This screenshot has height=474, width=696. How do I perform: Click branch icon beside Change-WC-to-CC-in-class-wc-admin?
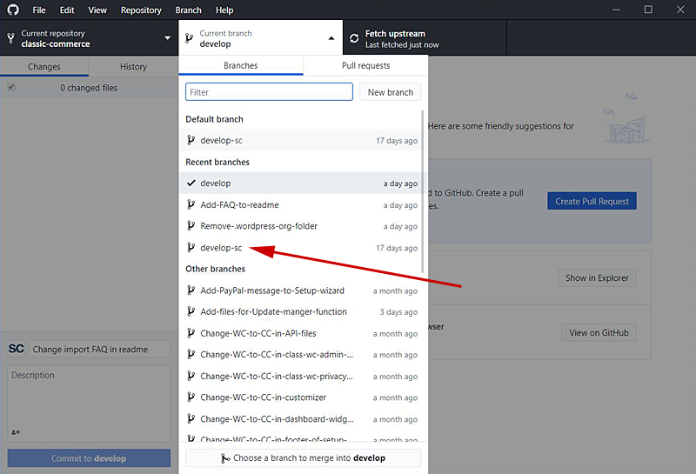click(x=191, y=354)
